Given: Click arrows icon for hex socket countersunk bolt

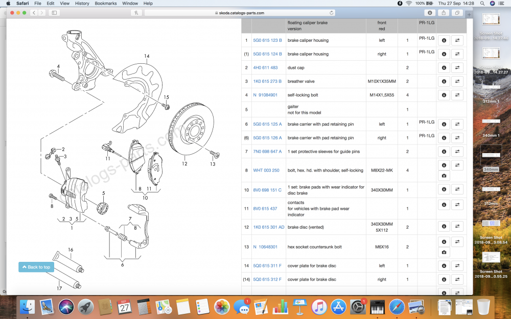Looking at the screenshot, I should point(457,241).
